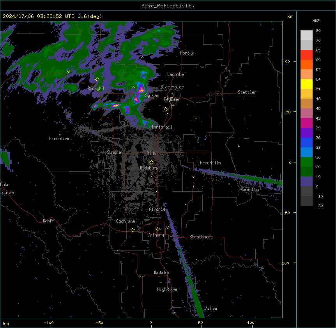Click the asterisk marker above Limestone

(60, 135)
